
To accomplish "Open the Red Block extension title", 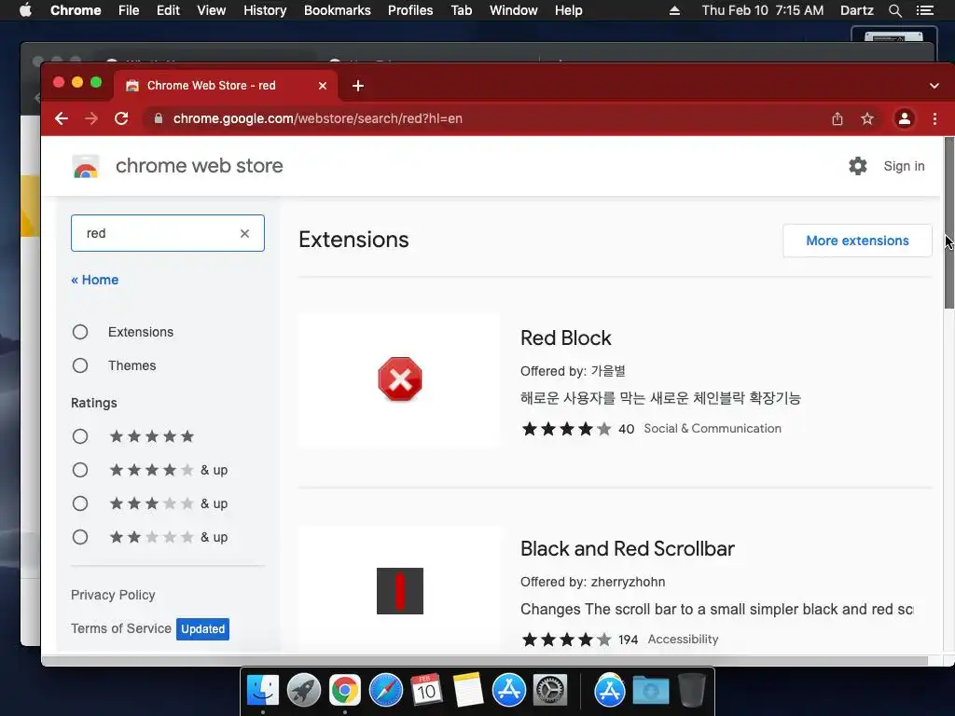I will (566, 337).
